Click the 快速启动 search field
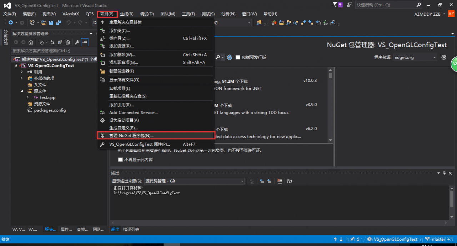Image resolution: width=457 pixels, height=246 pixels. pyautogui.click(x=385, y=5)
